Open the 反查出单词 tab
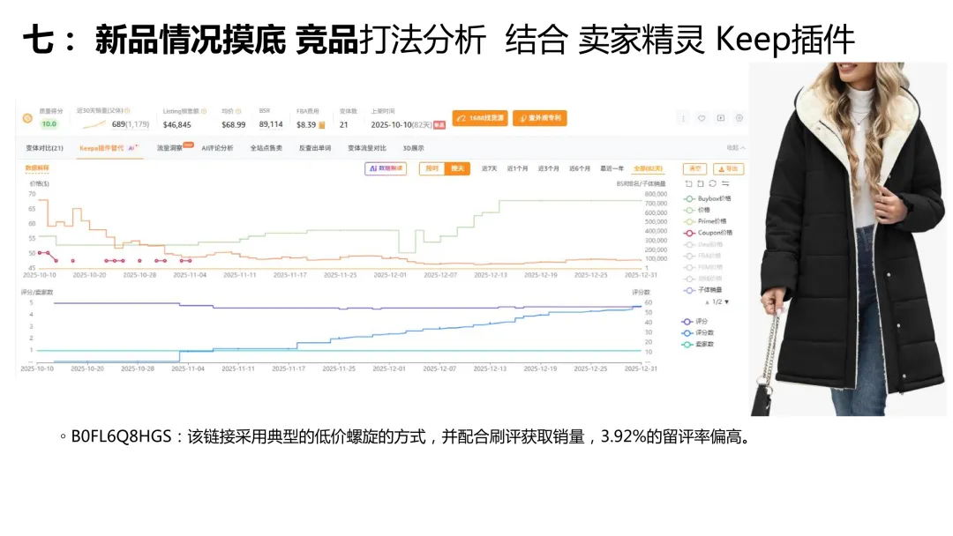 tap(315, 148)
